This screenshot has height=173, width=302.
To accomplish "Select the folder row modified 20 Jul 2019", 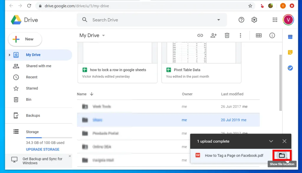I will 168,120.
